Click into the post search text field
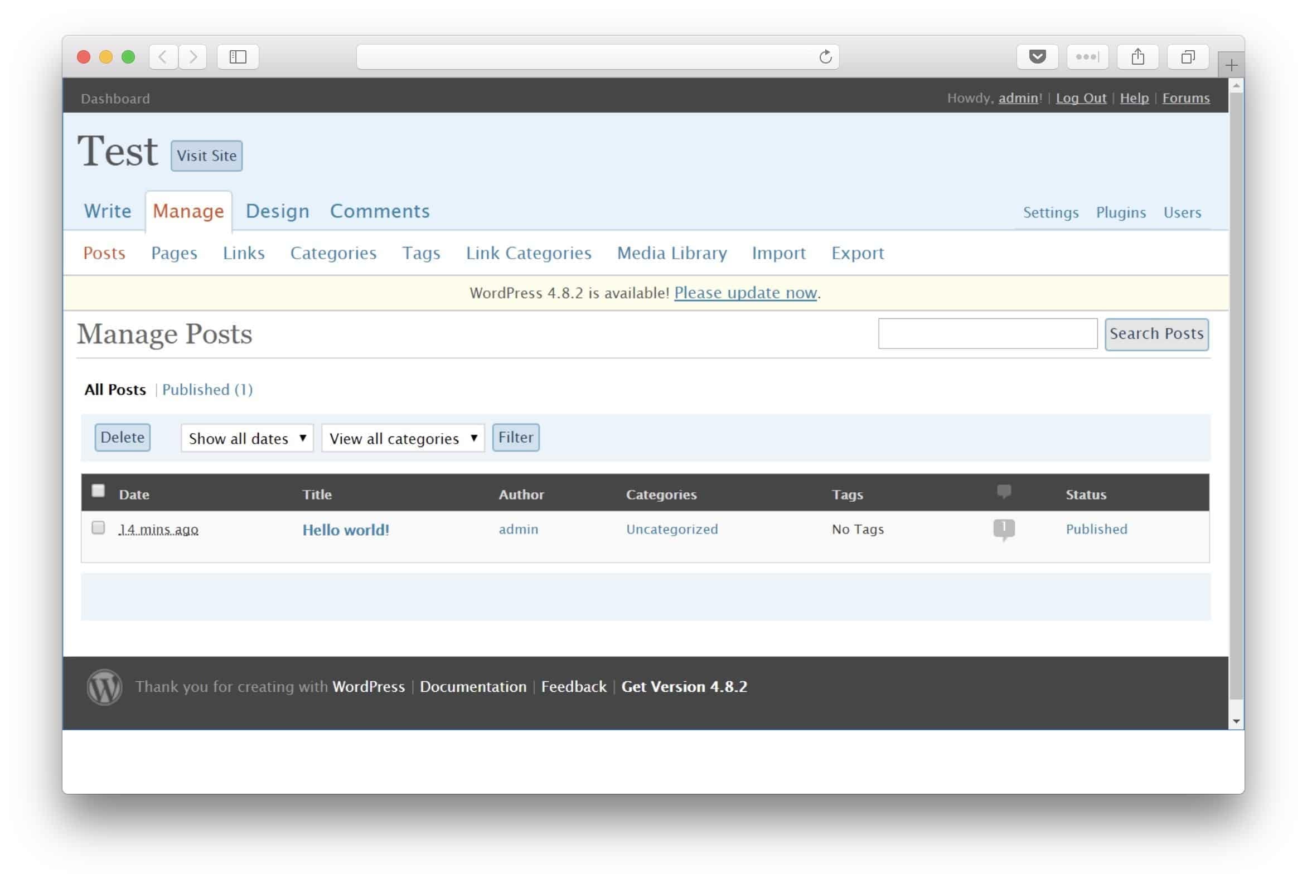The width and height of the screenshot is (1307, 883). pyautogui.click(x=987, y=333)
